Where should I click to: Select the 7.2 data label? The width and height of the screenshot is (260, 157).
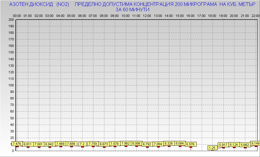82,144
